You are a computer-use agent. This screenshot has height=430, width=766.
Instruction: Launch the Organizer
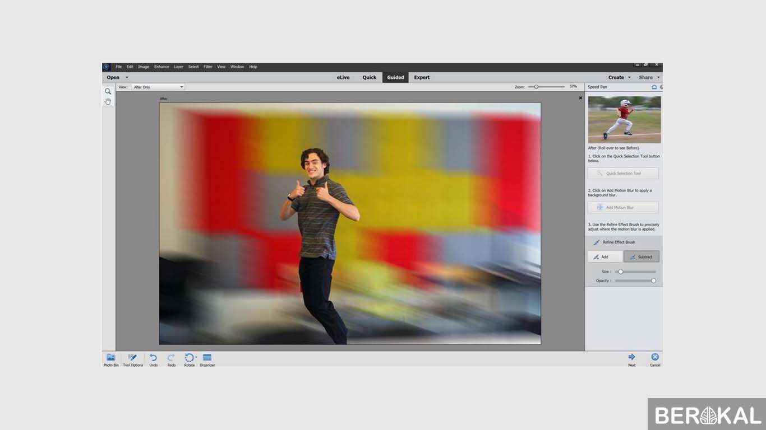coord(207,359)
